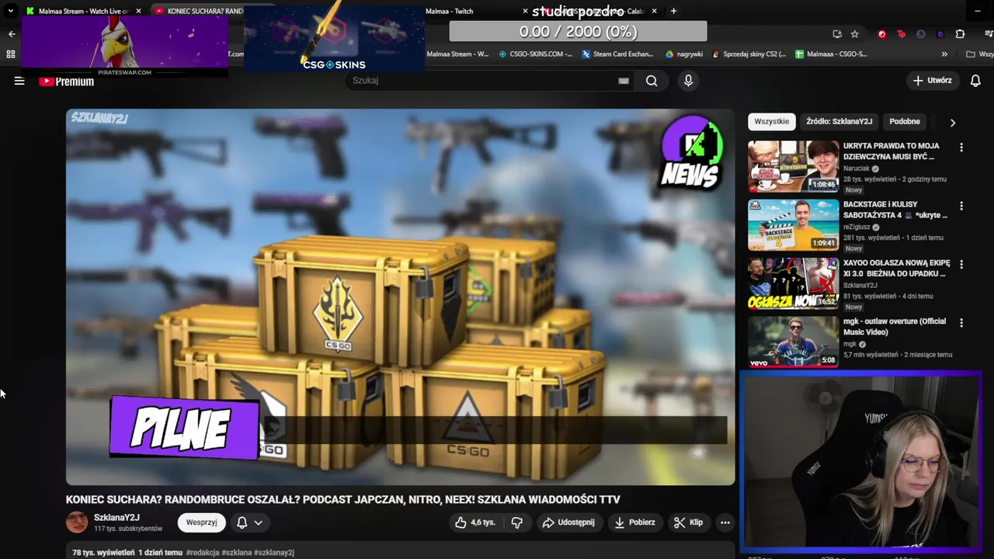
Task: Open the CSGO-SKINS.COM bookmark
Action: 535,54
